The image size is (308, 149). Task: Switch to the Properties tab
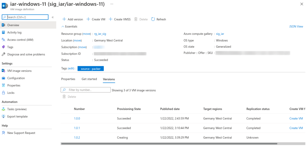[68, 79]
